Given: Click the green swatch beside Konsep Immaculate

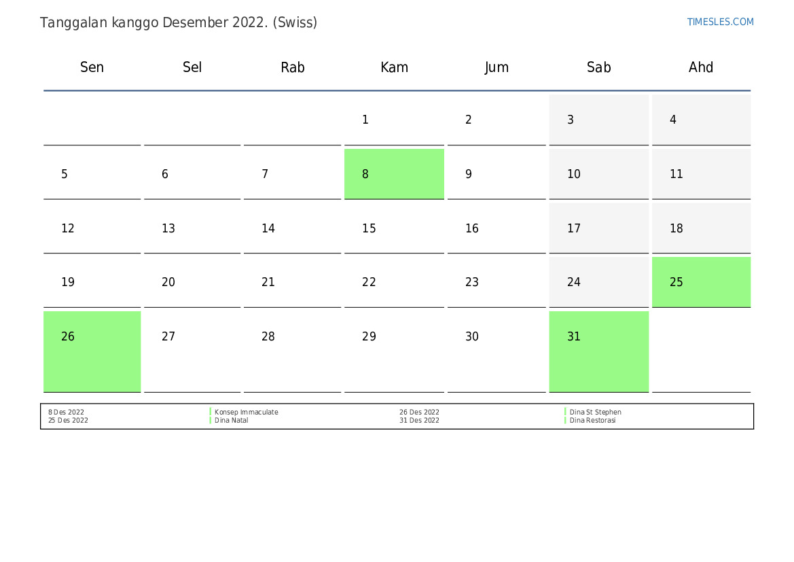Looking at the screenshot, I should 211,412.
